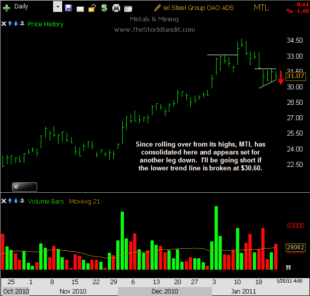
Task: Pin the Price History pane
Action: (x=22, y=24)
